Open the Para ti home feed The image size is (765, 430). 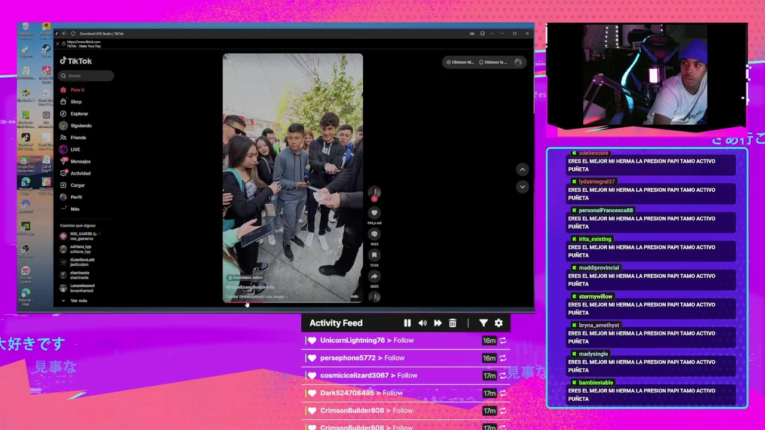(73, 90)
